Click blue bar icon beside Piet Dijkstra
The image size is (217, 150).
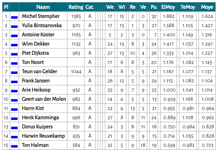14,54
